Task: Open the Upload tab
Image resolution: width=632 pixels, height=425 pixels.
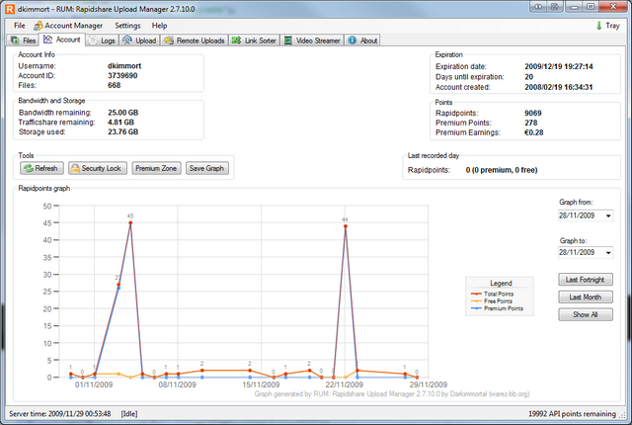Action: (x=139, y=41)
